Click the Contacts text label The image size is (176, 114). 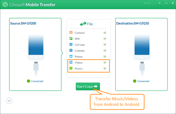click(x=80, y=33)
